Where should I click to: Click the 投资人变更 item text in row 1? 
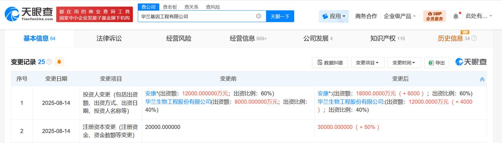110,103
